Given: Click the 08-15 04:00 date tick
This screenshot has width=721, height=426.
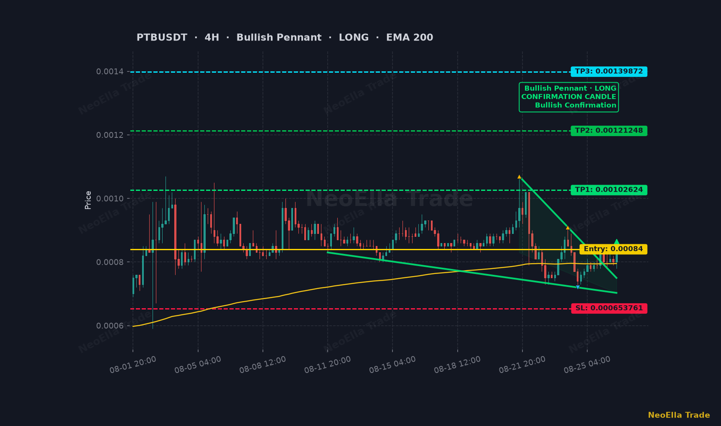Looking at the screenshot, I should coord(392,365).
